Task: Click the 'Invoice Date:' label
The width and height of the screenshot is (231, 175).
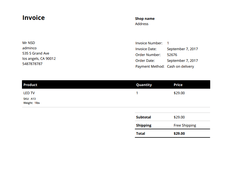Action: 146,49
